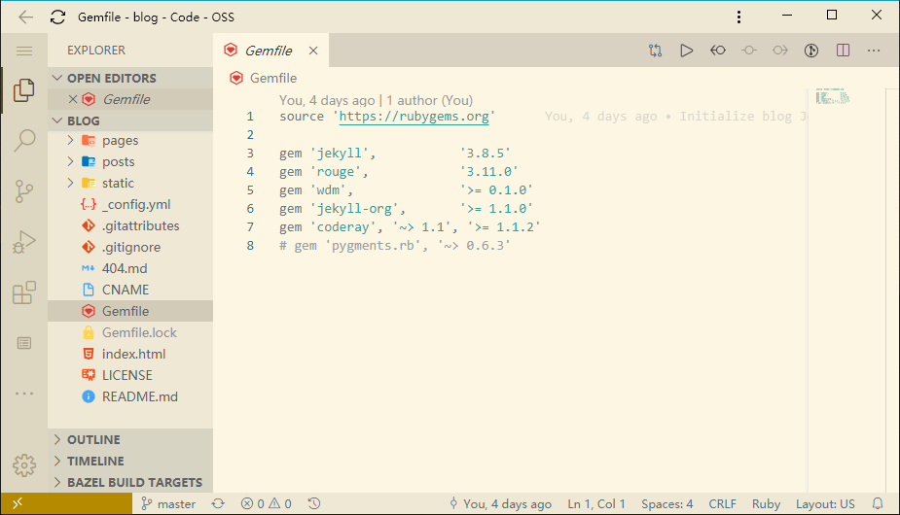Click the notifications bell in status bar

pos(878,503)
